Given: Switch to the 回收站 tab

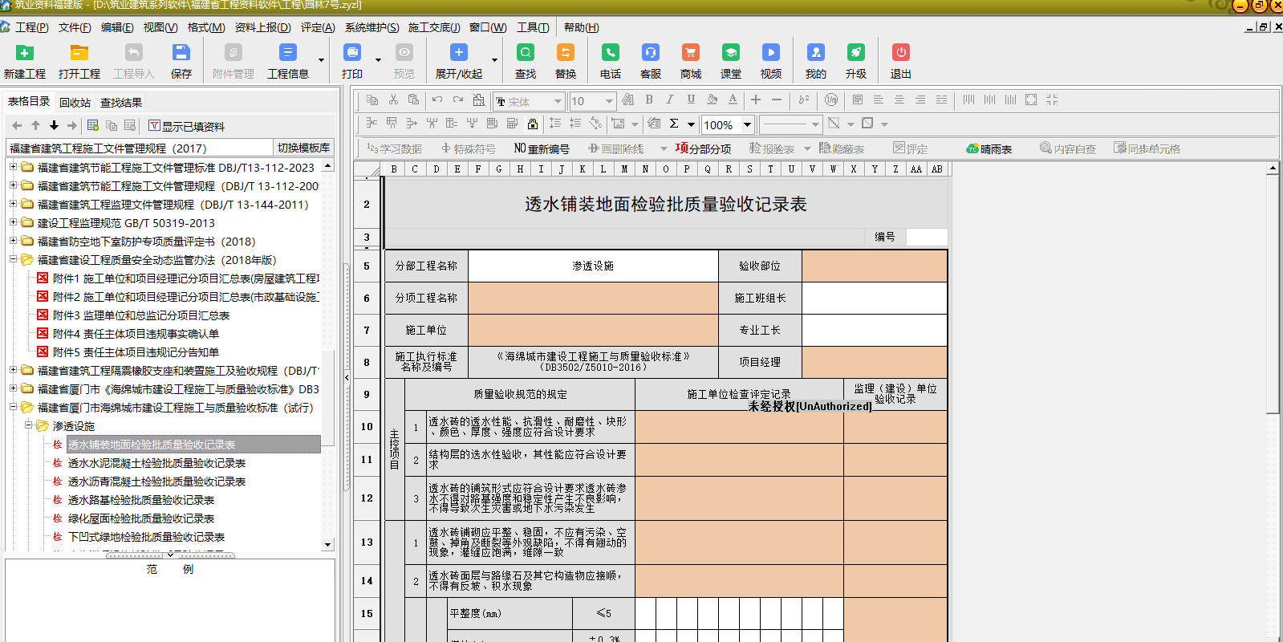Looking at the screenshot, I should tap(75, 103).
